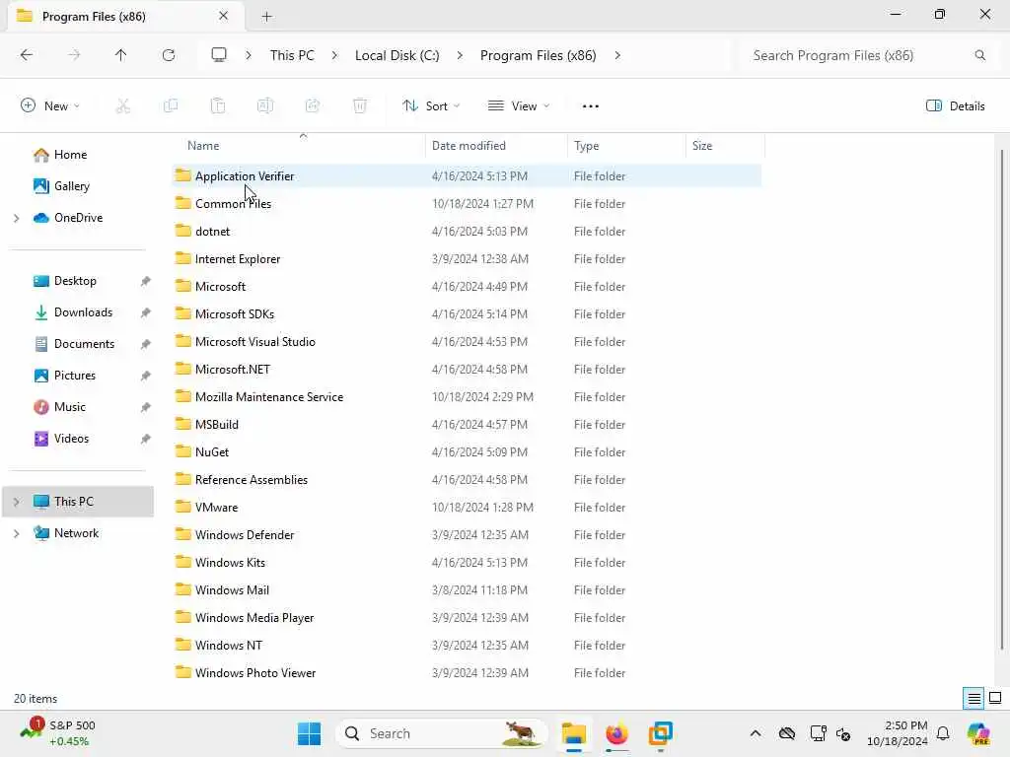Click the Application Verifier folder icon
Screen dimensions: 1010x757
[x=182, y=175]
